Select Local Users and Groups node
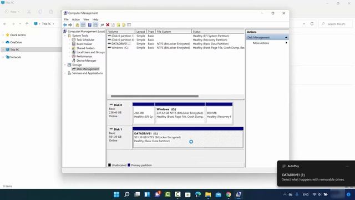355x200 pixels. tap(90, 52)
